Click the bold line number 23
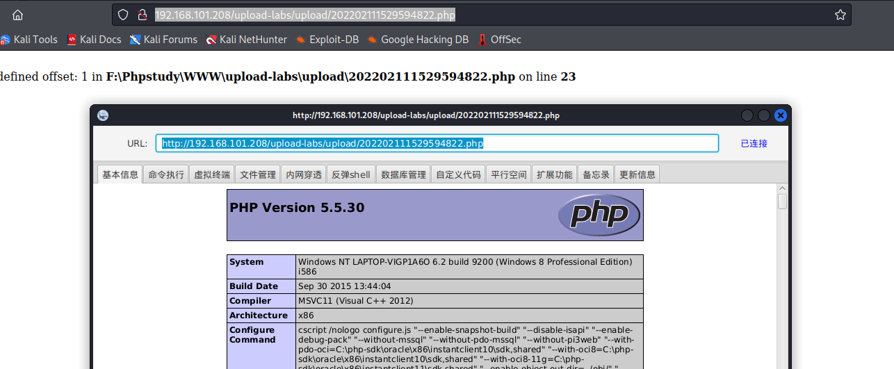894x369 pixels. tap(568, 76)
